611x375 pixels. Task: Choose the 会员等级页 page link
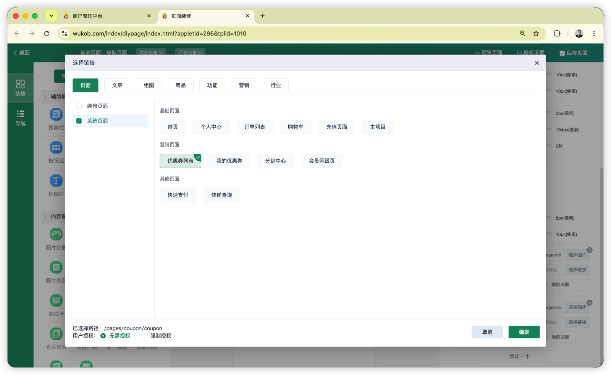(x=322, y=161)
